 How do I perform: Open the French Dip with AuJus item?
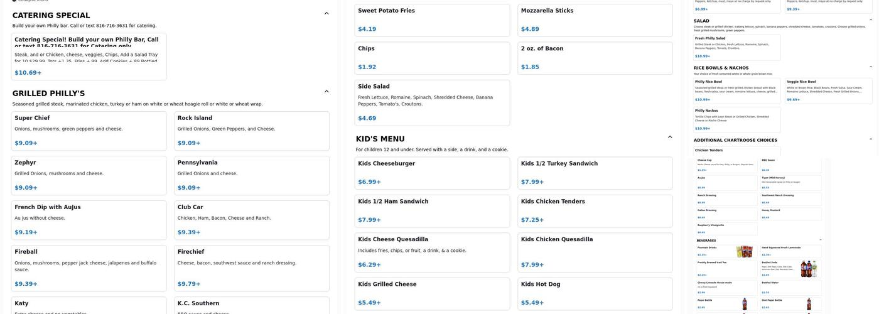coord(89,220)
